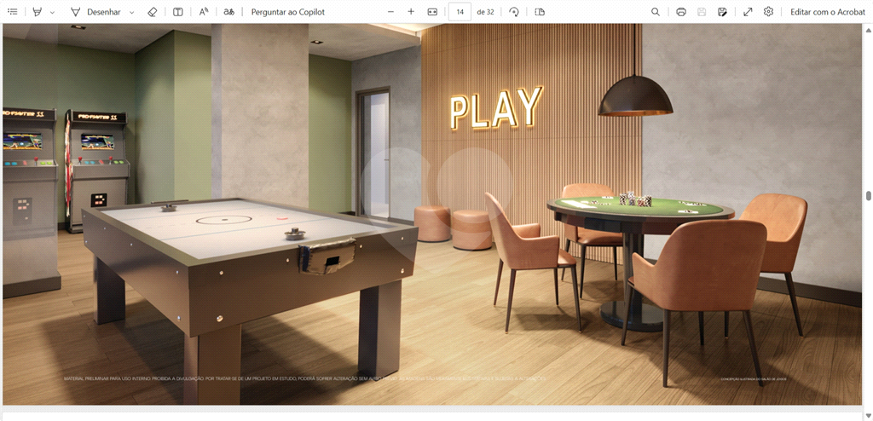873x421 pixels.
Task: Click the page number field showing 14
Action: 460,12
